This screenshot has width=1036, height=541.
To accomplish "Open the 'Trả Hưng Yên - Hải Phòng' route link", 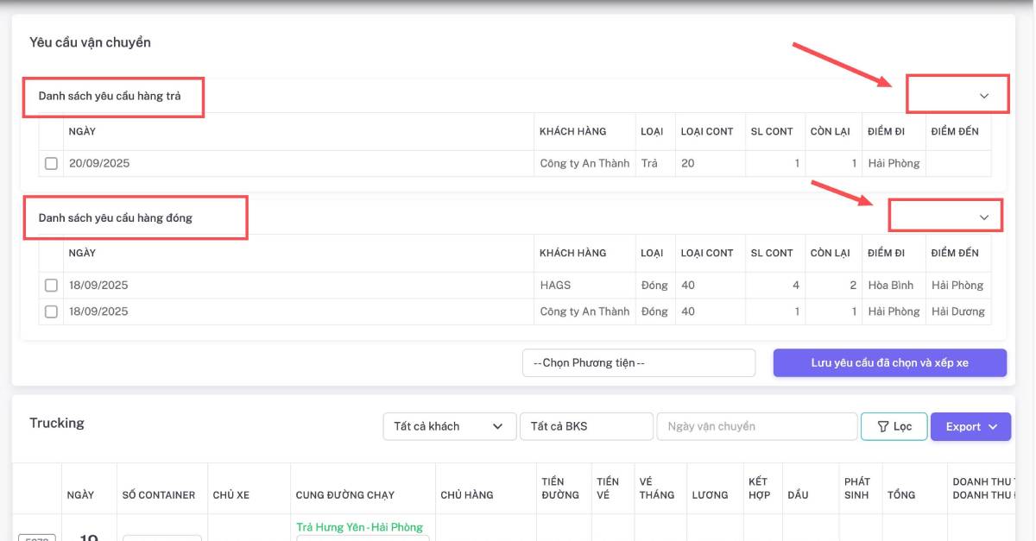I will coord(359,527).
